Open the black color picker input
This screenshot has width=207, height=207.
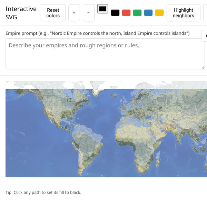pos(102,9)
